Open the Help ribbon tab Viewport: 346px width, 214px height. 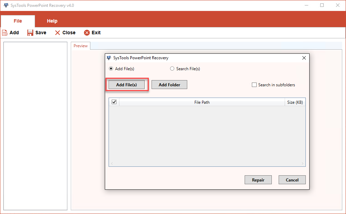tap(52, 21)
